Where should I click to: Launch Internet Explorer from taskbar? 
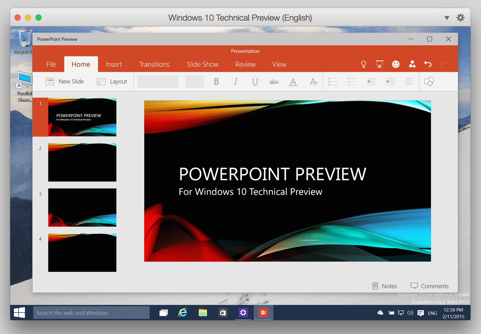[x=183, y=313]
